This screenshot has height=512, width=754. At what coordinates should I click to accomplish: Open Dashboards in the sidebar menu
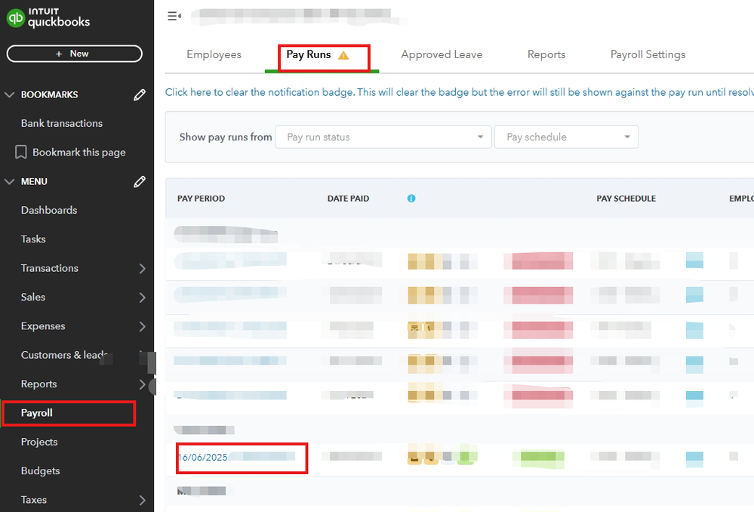pyautogui.click(x=49, y=210)
